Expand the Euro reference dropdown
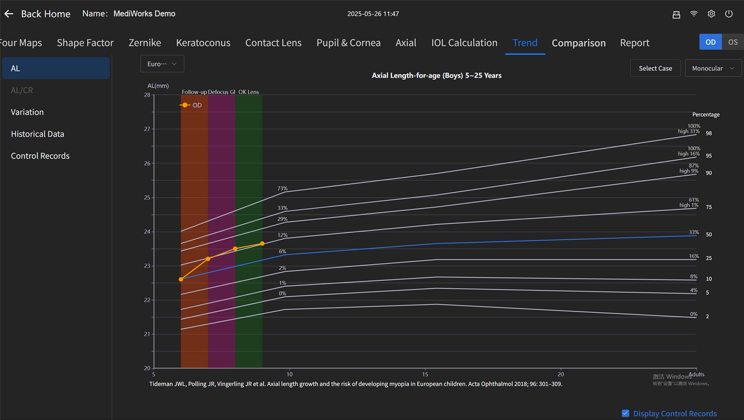The image size is (744, 420). [162, 64]
